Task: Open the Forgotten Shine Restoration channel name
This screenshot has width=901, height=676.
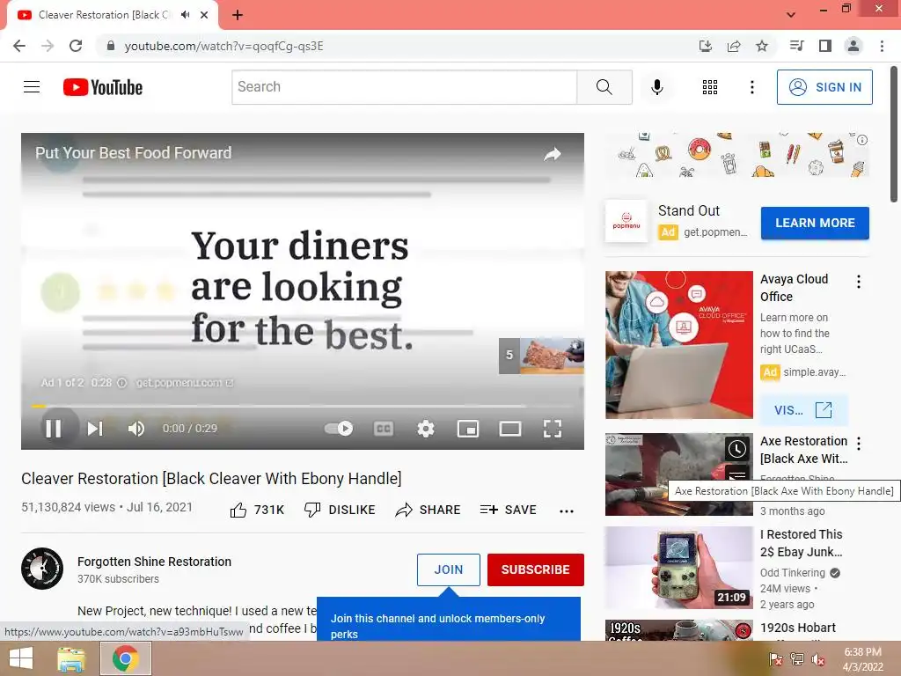Action: click(155, 562)
